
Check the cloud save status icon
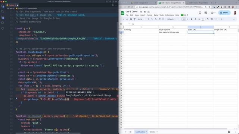(x=149, y=12)
